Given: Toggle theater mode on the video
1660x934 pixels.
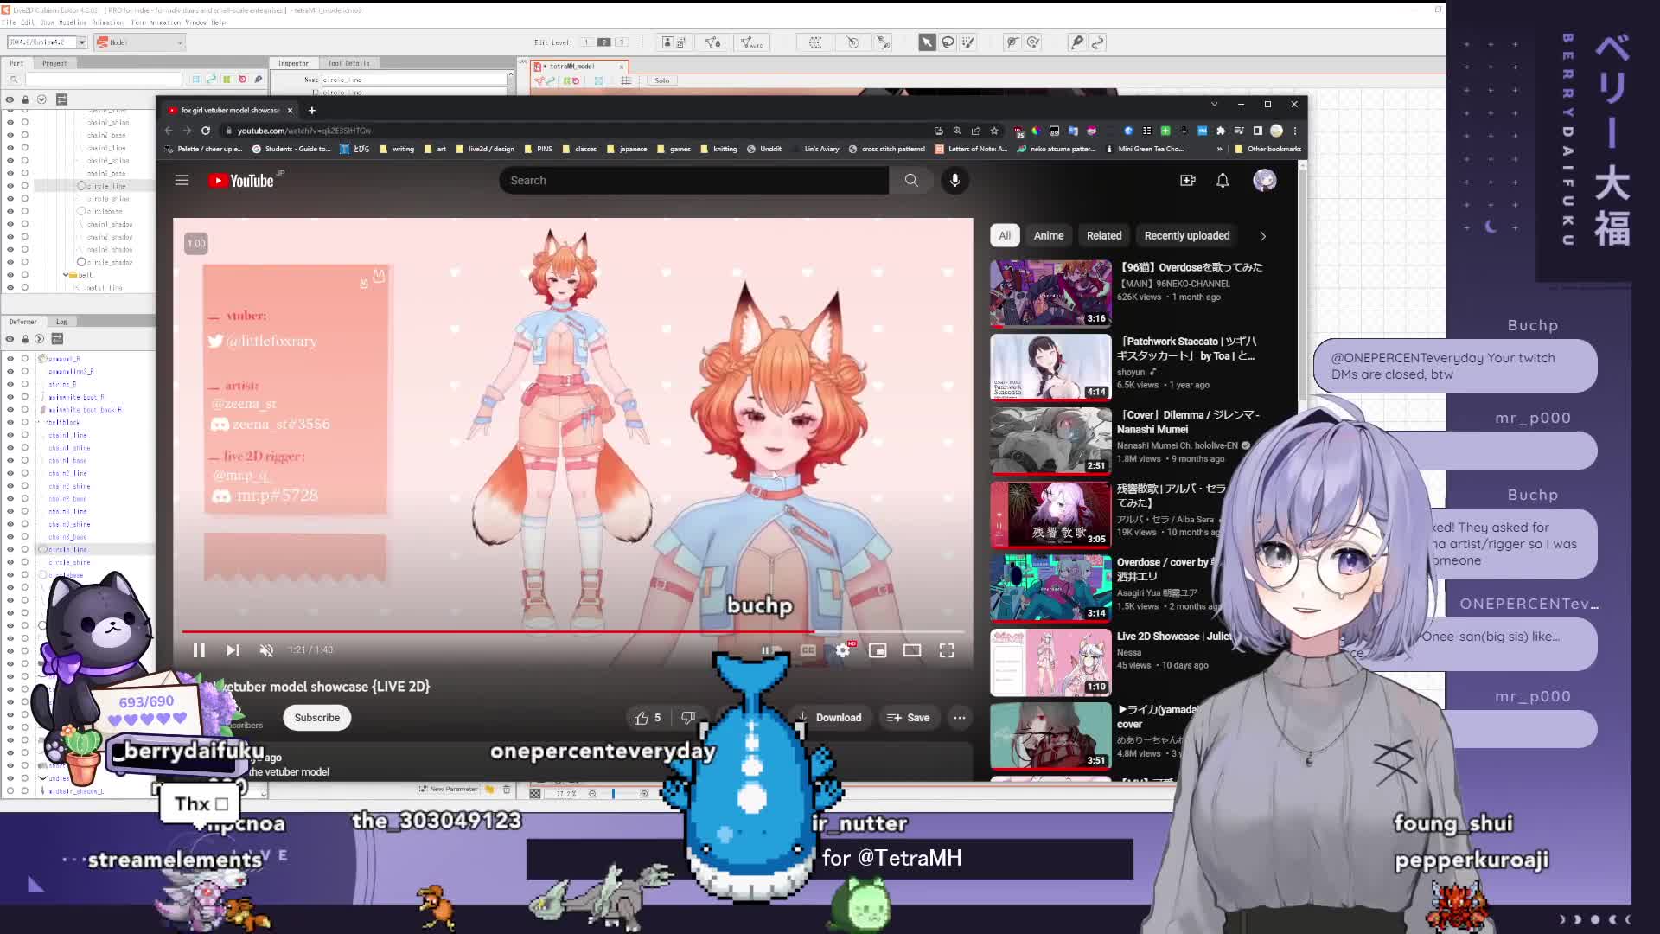Looking at the screenshot, I should [x=912, y=650].
